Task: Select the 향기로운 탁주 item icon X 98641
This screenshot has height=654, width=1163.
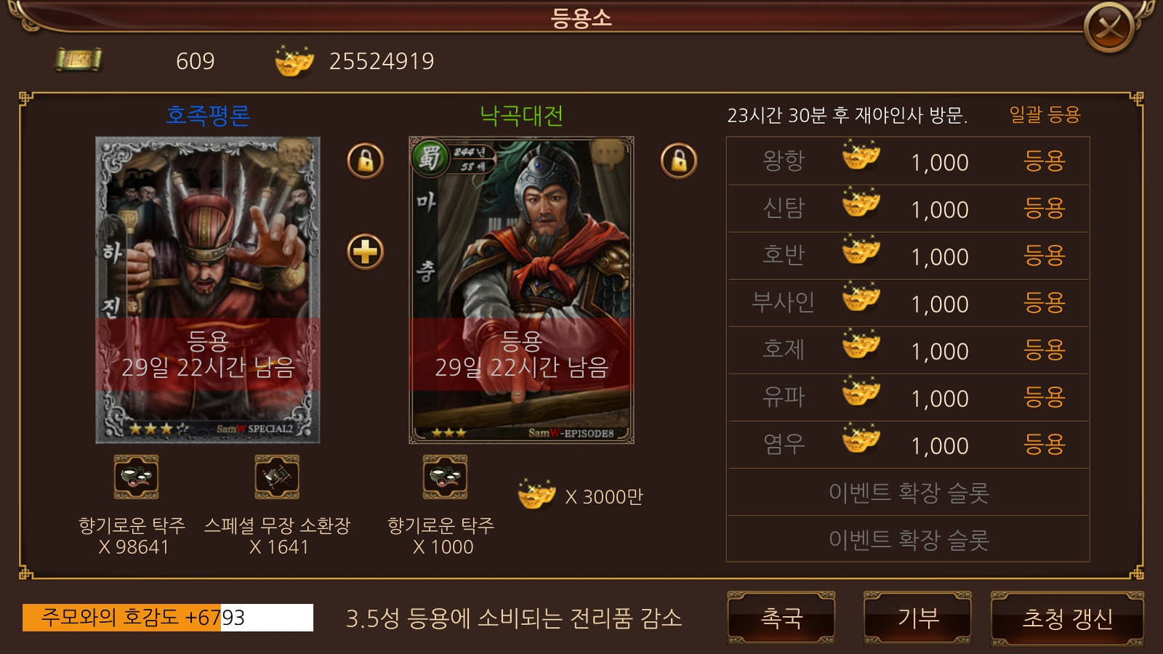Action: tap(136, 477)
